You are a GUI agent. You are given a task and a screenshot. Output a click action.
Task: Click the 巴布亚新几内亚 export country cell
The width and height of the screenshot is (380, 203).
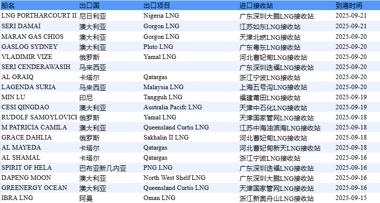tap(103, 168)
